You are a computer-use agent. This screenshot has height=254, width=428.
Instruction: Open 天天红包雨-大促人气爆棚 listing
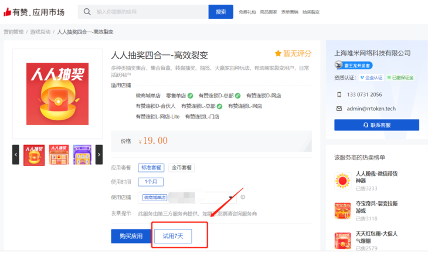(x=376, y=237)
